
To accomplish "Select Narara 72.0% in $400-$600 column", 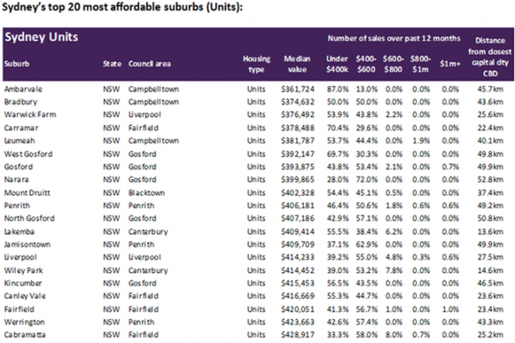I will coord(367,180).
